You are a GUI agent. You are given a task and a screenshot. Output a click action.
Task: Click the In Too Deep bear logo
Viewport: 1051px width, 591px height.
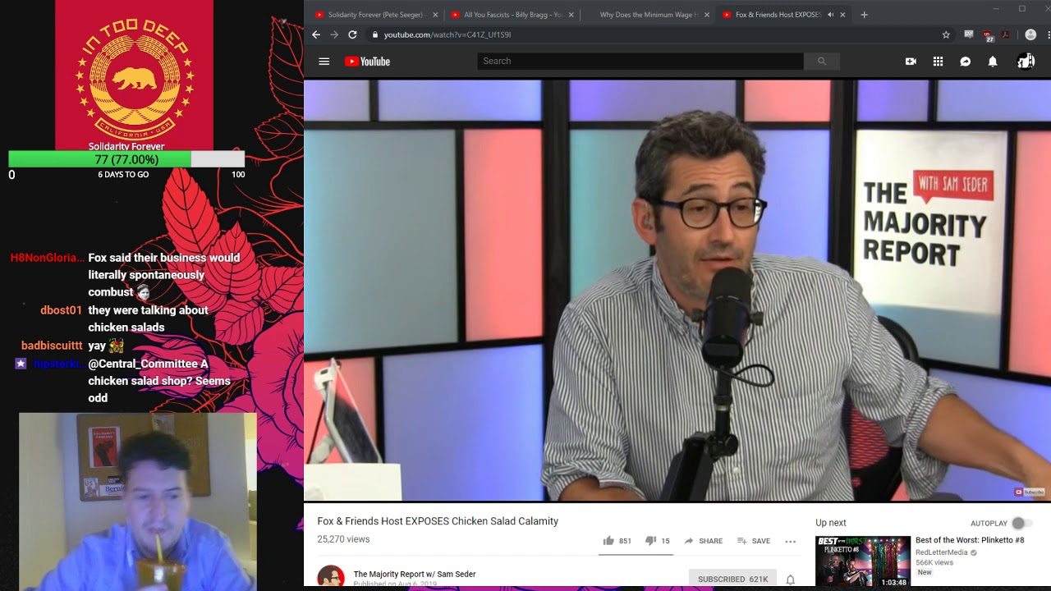pos(135,79)
